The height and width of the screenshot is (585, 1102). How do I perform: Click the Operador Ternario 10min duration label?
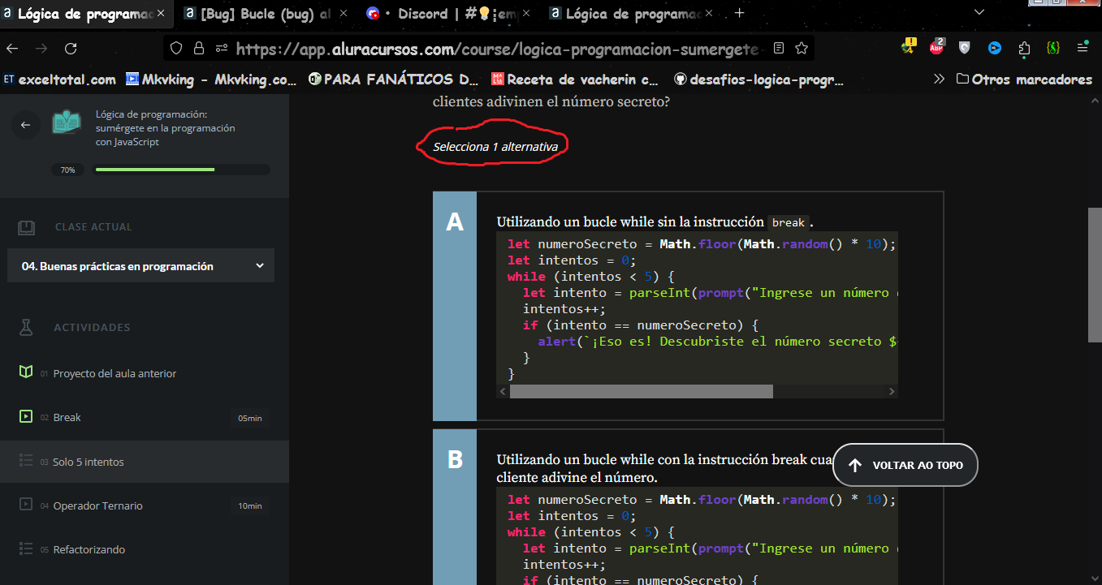250,505
